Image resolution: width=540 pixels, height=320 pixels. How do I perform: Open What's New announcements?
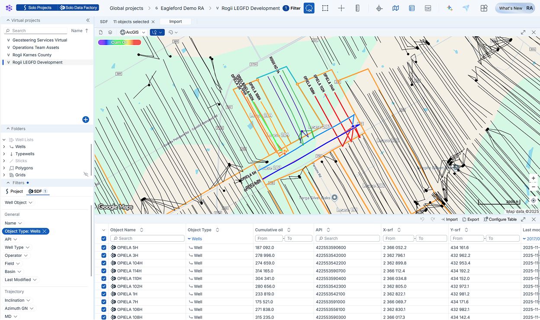[511, 8]
